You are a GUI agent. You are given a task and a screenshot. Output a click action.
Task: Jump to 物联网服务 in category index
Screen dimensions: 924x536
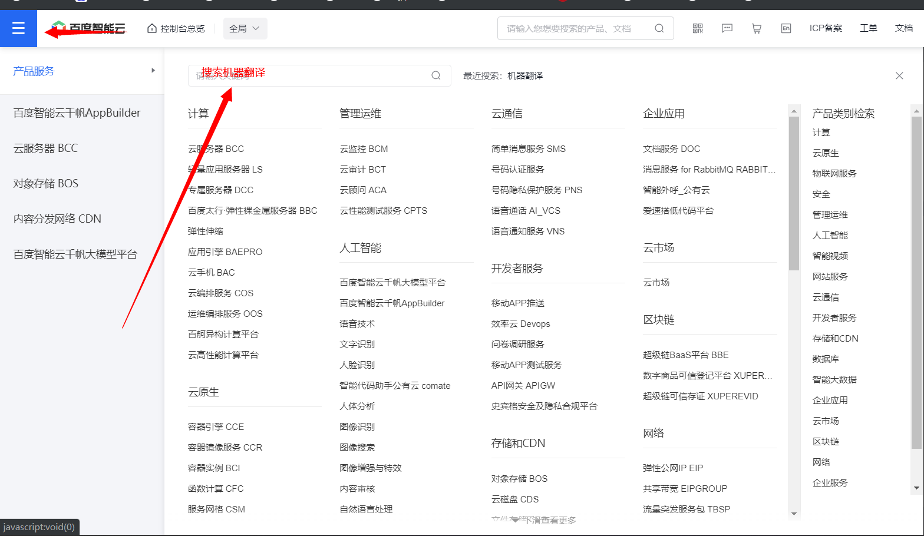pyautogui.click(x=834, y=173)
